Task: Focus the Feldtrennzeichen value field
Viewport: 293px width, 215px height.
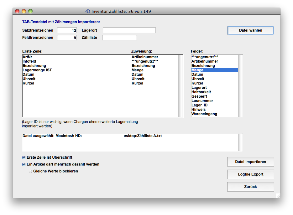Action: 67,38
